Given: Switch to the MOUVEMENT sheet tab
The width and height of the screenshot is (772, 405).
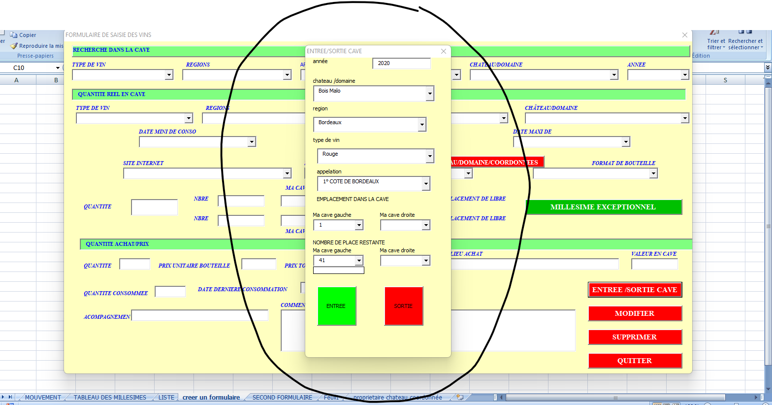Looking at the screenshot, I should pyautogui.click(x=43, y=398).
